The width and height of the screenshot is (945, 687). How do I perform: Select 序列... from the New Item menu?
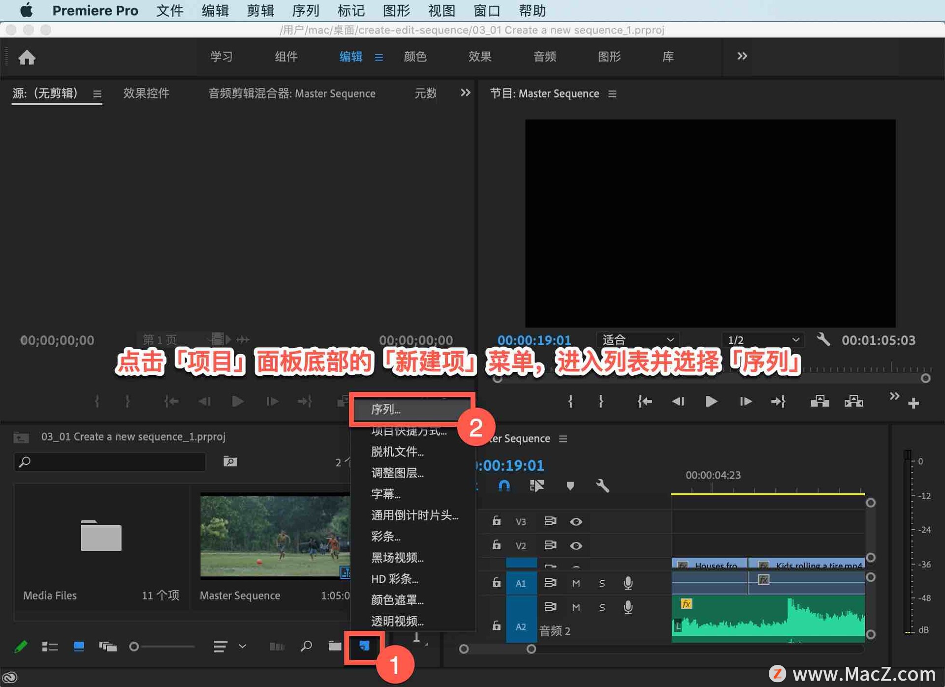point(411,409)
